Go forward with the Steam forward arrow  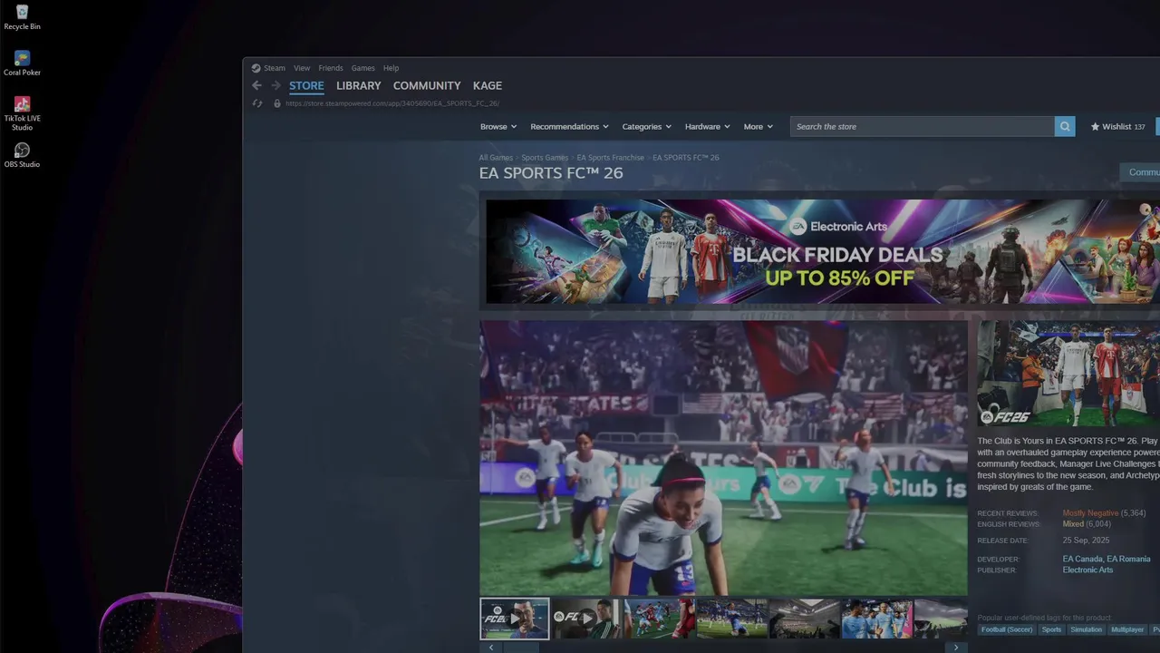pos(275,85)
